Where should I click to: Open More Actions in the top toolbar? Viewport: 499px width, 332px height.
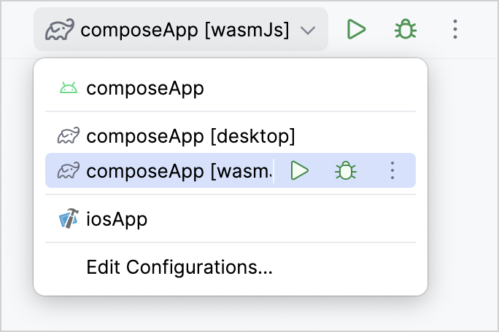click(455, 29)
